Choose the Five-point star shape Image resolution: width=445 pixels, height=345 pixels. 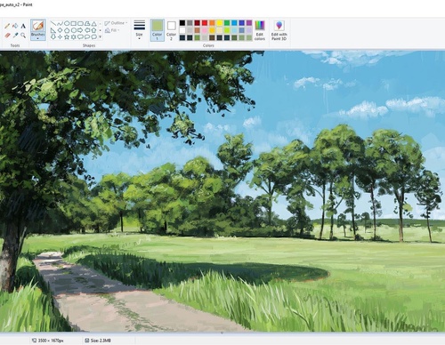[67, 36]
